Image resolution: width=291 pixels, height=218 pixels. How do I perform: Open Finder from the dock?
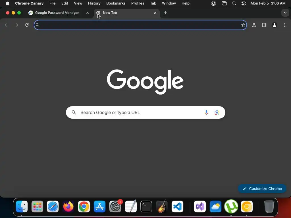tap(22, 206)
